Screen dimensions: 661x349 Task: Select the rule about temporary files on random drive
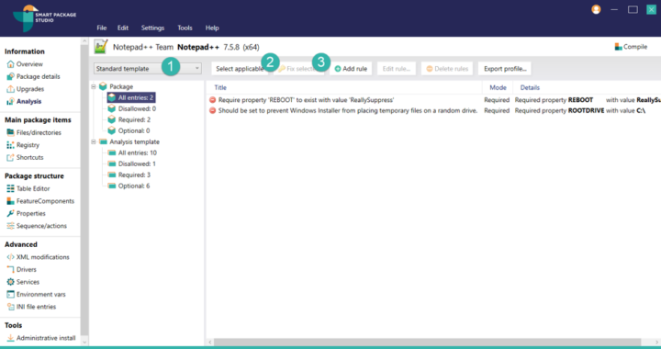point(433,110)
